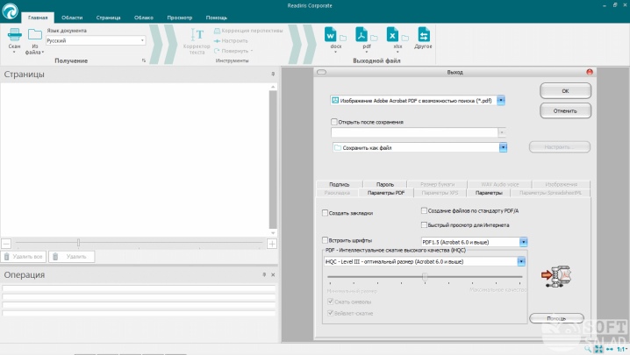The width and height of the screenshot is (630, 355).
Task: Click the Удалить все button
Action: [x=24, y=257]
